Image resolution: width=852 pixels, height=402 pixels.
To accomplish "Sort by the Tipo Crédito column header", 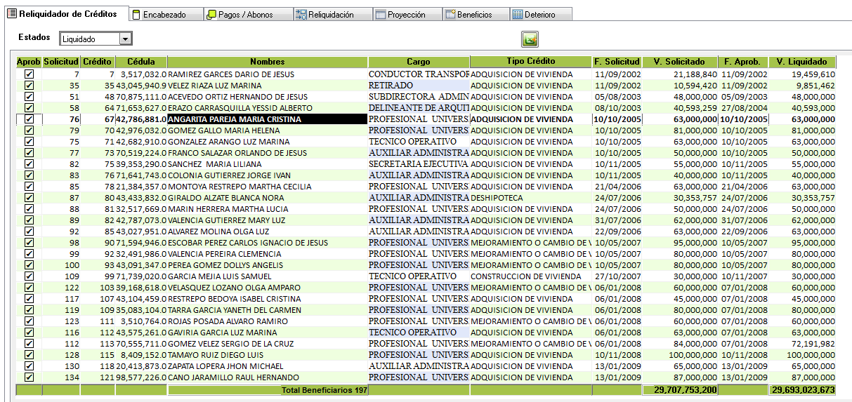I will (530, 62).
